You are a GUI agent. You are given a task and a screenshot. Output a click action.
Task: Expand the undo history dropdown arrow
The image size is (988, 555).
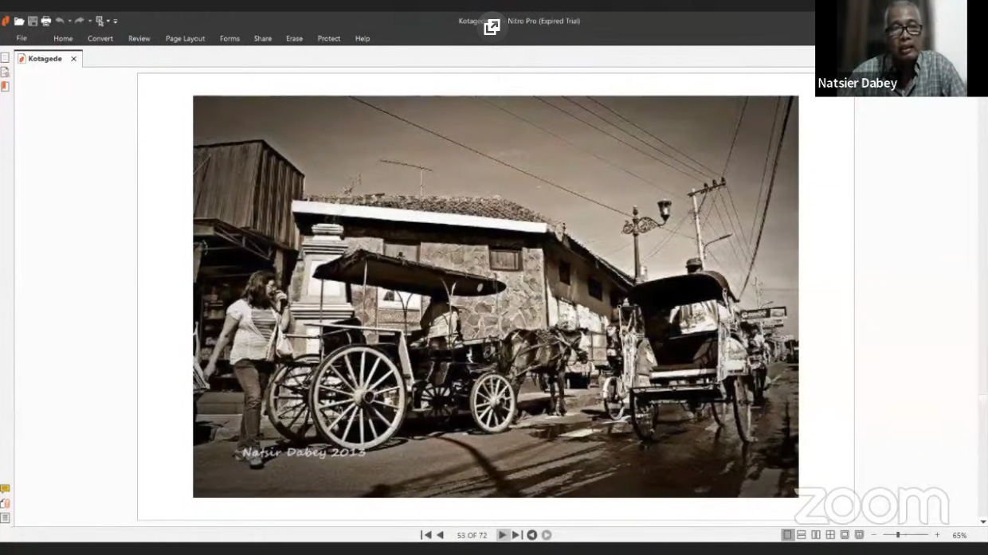pyautogui.click(x=69, y=21)
